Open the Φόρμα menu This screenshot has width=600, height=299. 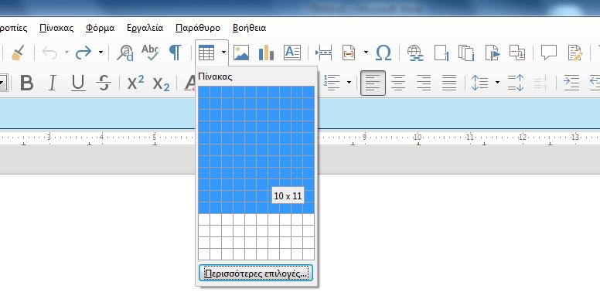(100, 28)
